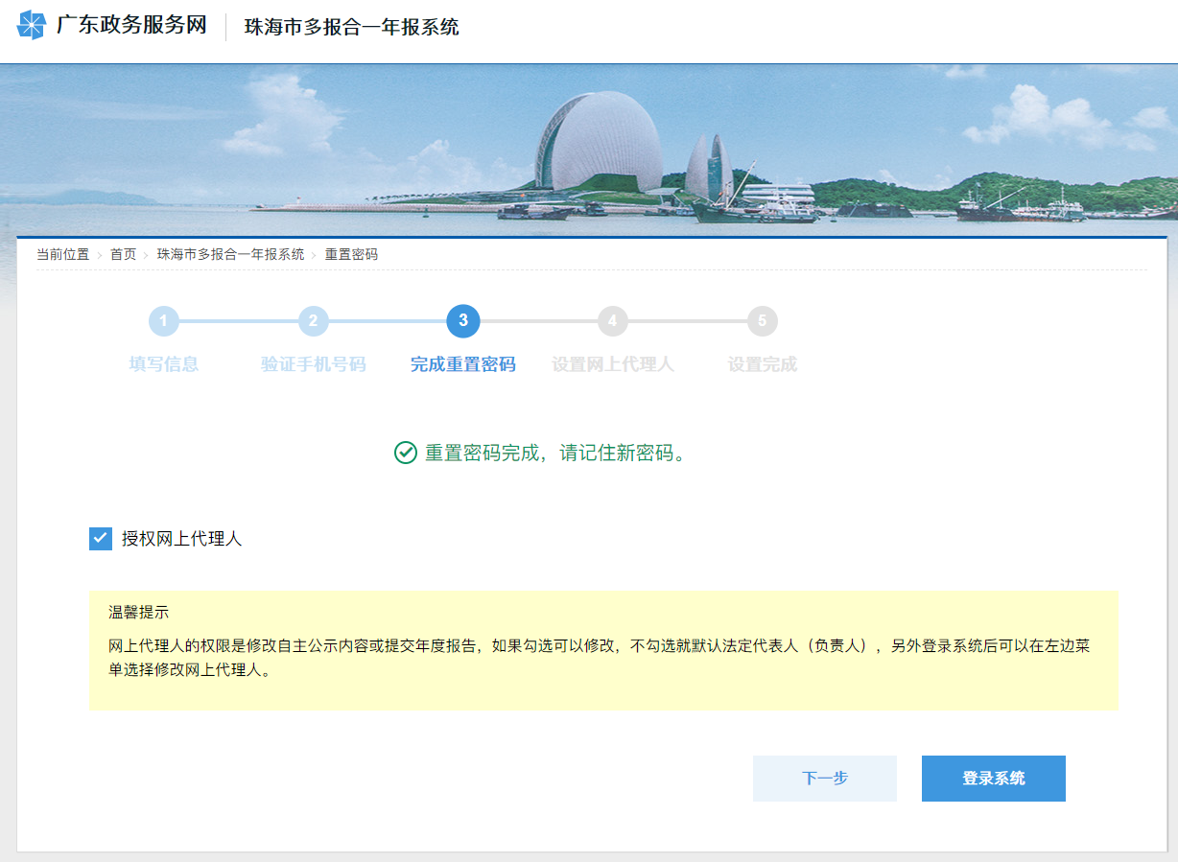Click the 温馨提示 yellow notice box
Viewport: 1178px width, 862px height.
603,650
